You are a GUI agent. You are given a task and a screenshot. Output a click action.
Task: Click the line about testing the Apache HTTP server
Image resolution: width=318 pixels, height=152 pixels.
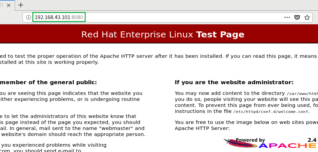pyautogui.click(x=158, y=56)
